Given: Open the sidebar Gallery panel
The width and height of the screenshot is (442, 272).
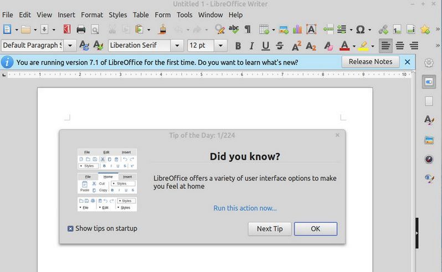Looking at the screenshot, I should 429,140.
